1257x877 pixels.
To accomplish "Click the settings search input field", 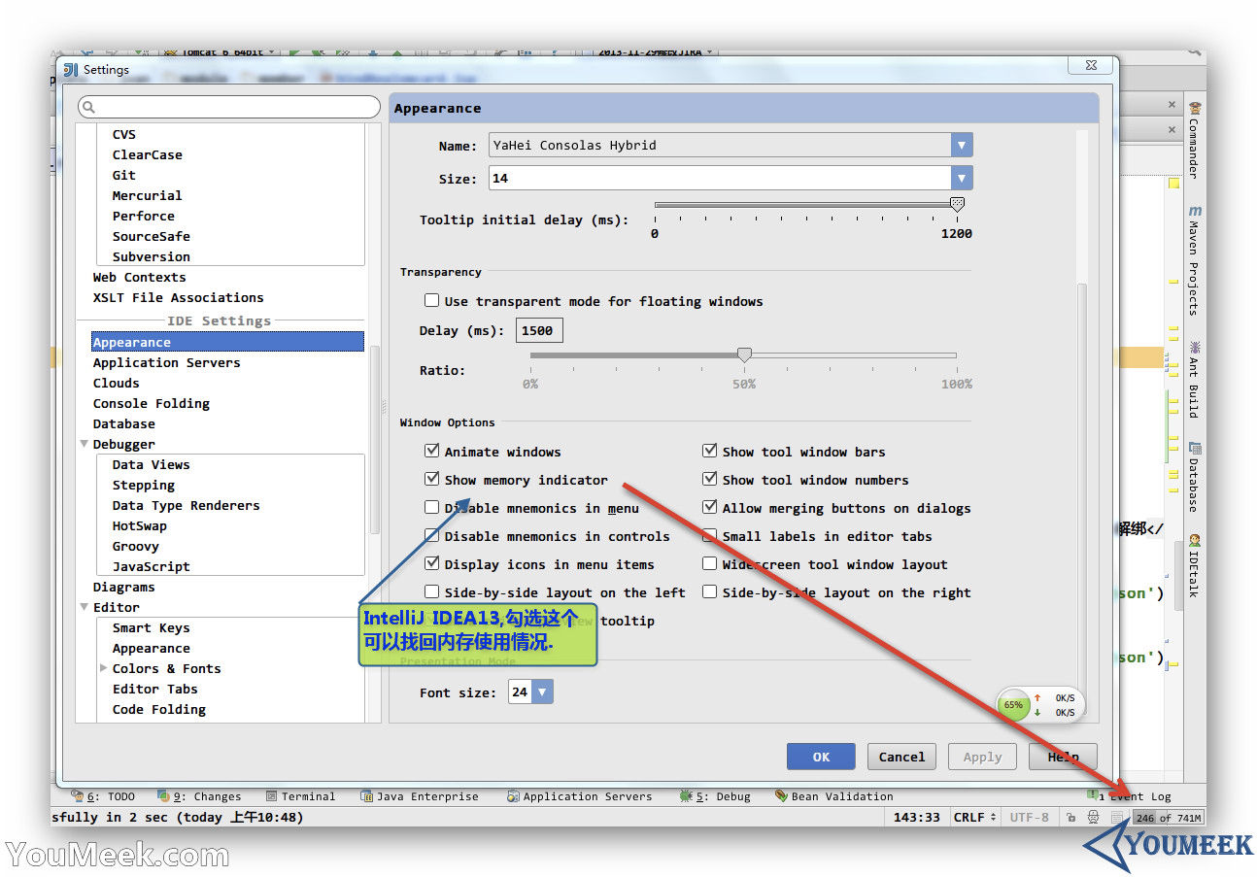I will [x=228, y=107].
